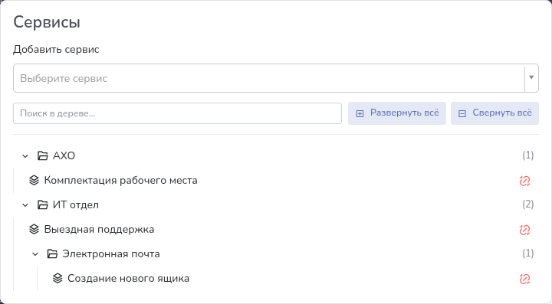Click the Сервисы heading
Screen dimensions: 552x304
click(47, 22)
